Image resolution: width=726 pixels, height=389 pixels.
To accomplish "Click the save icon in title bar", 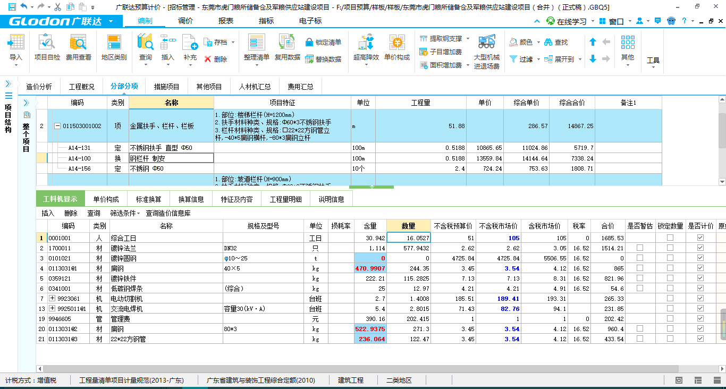I will [x=12, y=7].
